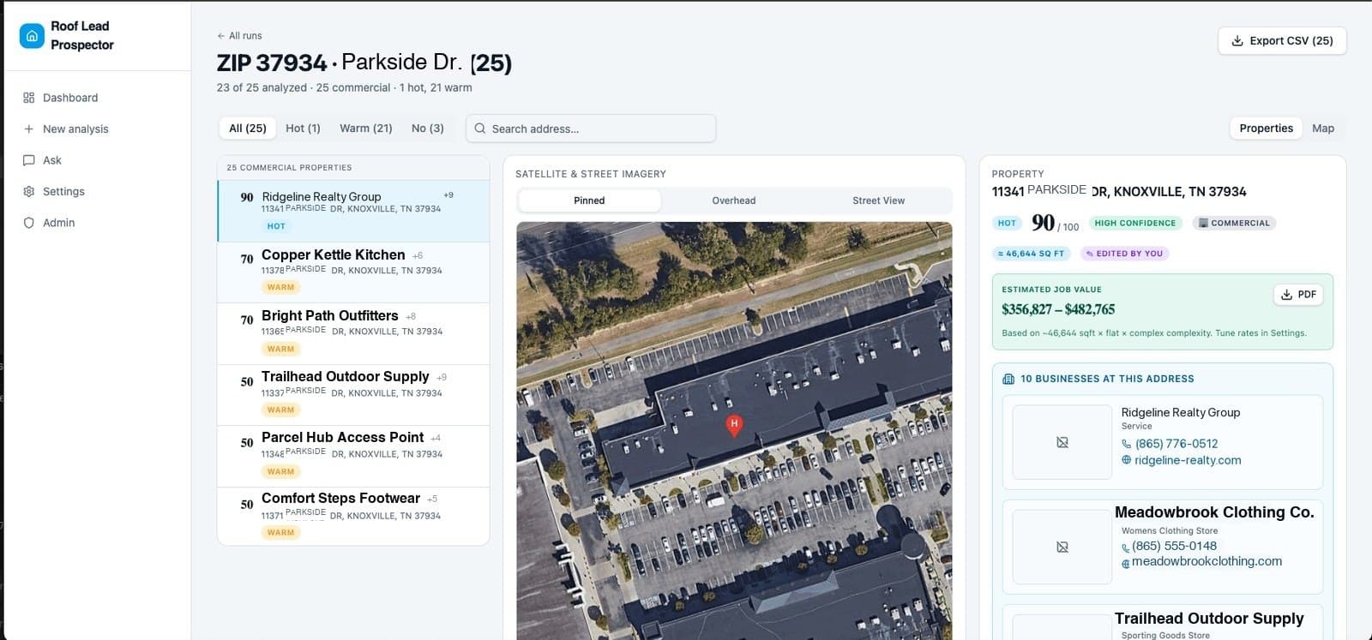1372x640 pixels.
Task: Click the red H map pin
Action: coord(734,425)
